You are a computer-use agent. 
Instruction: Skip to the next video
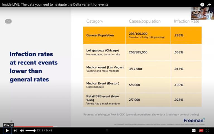15,131
